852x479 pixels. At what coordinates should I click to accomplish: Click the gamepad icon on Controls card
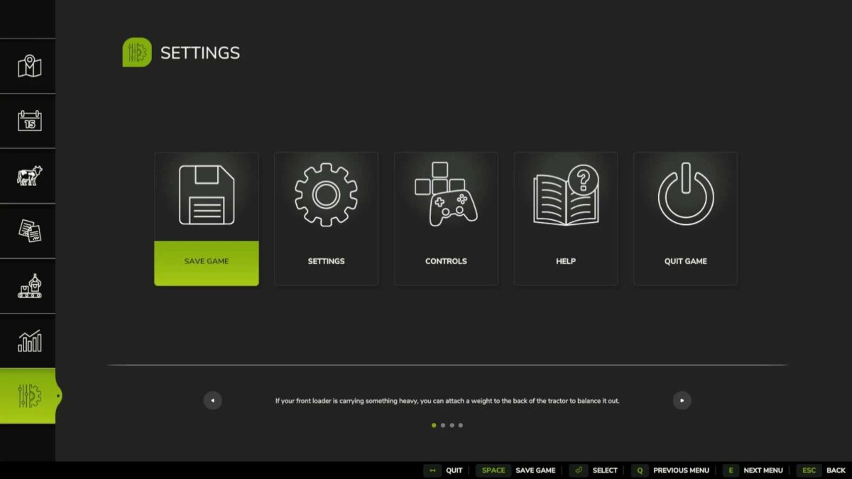tap(446, 194)
